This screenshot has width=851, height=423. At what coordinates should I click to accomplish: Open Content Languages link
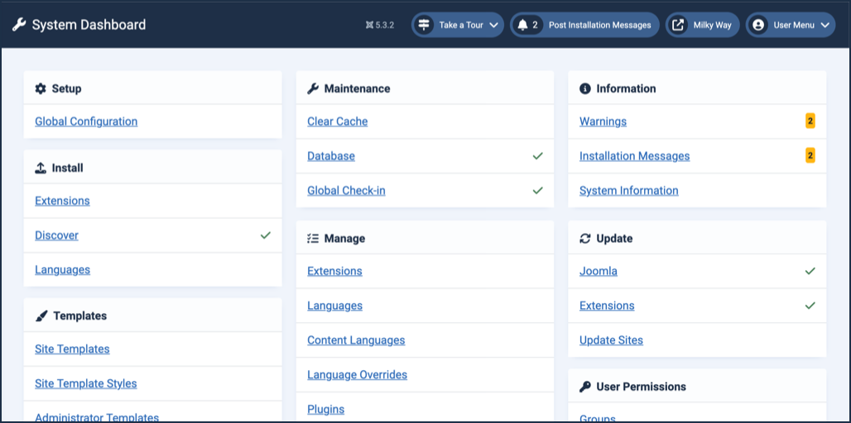(x=356, y=340)
